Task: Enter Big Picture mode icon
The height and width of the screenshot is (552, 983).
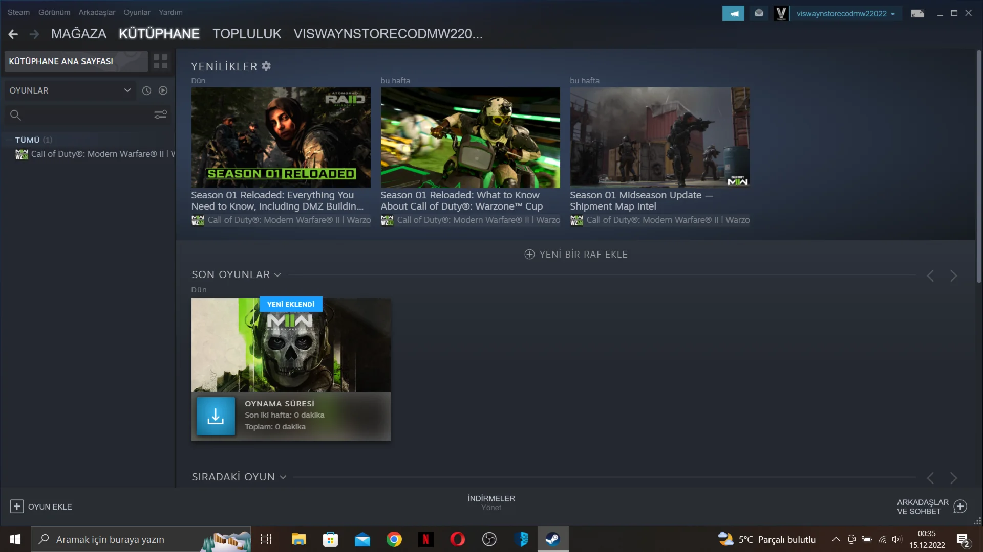Action: [x=917, y=13]
